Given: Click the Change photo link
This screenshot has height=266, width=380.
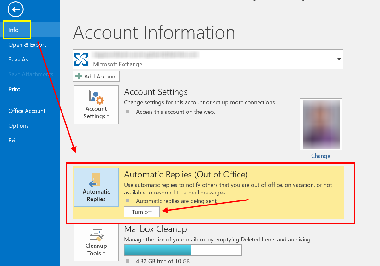Looking at the screenshot, I should (x=320, y=156).
